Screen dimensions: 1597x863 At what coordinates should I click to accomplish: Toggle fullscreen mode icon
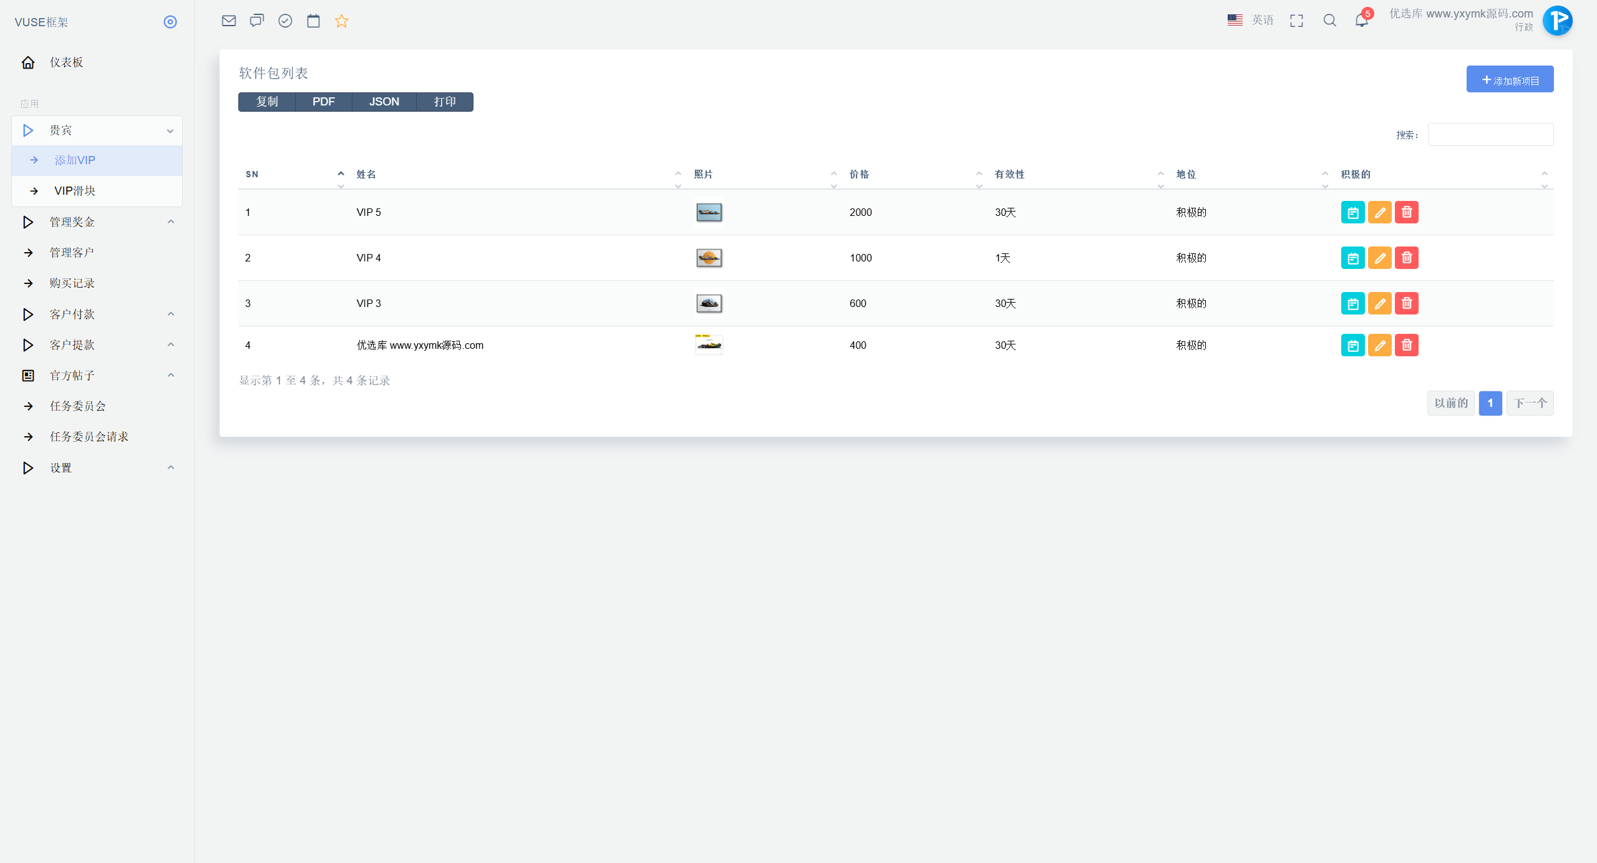click(1296, 21)
